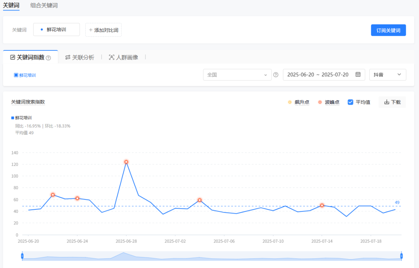Screen dimensions: 419x268
Task: Click the download icon in 下载 button
Action: [x=386, y=102]
